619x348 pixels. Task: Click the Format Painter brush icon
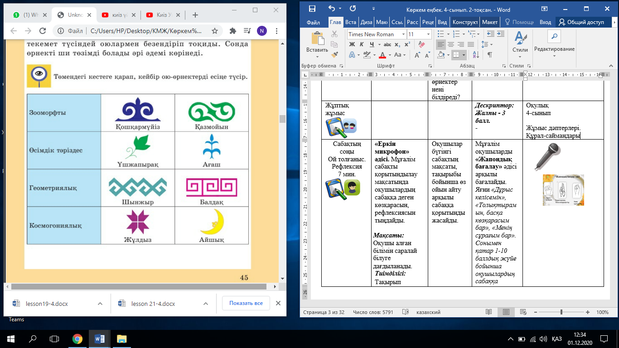coord(334,55)
